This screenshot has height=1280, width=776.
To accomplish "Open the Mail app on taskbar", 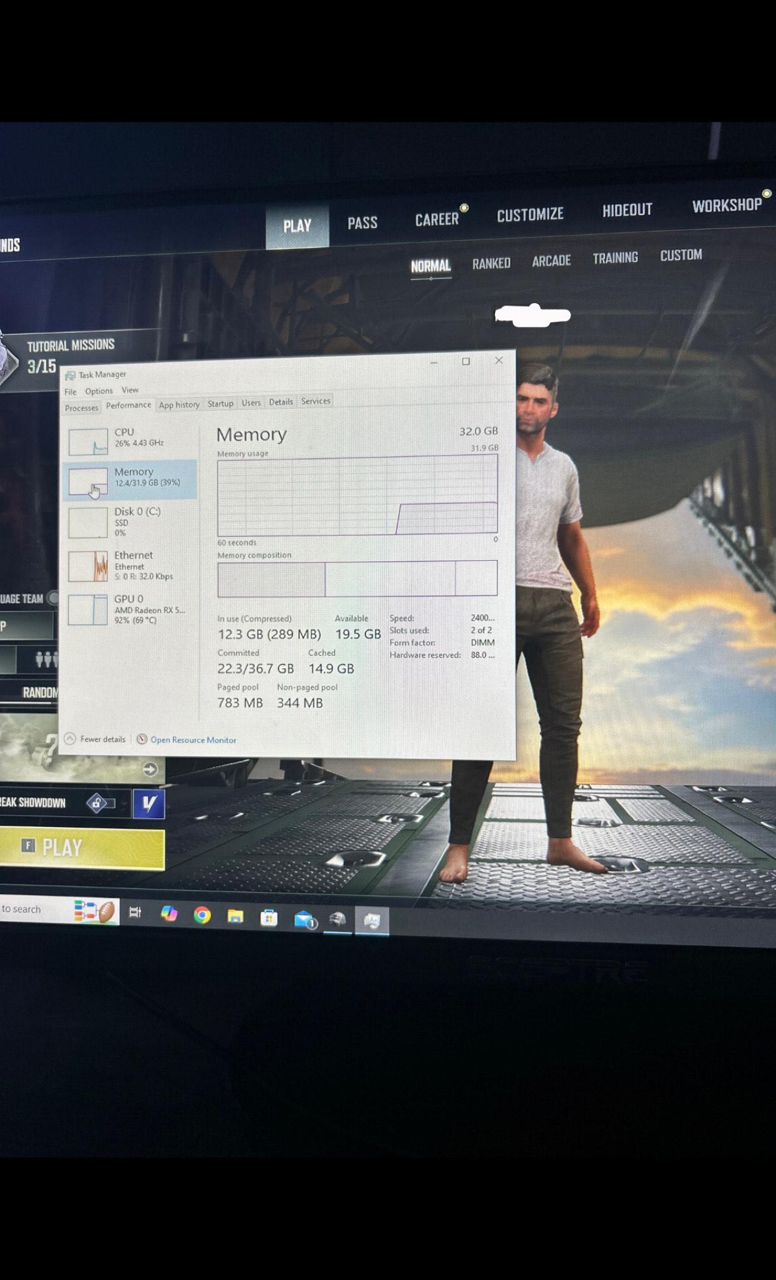I will [x=305, y=919].
